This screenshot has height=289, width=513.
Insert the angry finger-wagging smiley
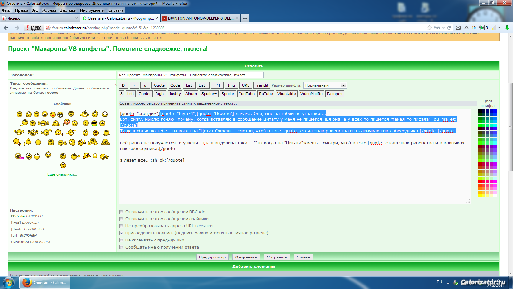click(x=17, y=142)
